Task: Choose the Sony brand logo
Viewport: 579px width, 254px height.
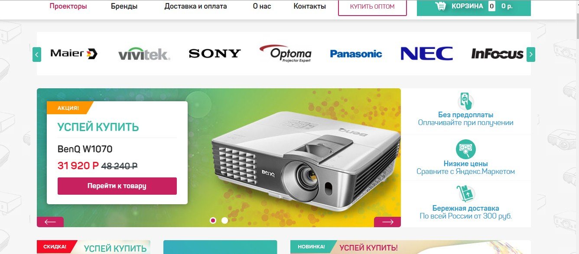Action: (215, 54)
